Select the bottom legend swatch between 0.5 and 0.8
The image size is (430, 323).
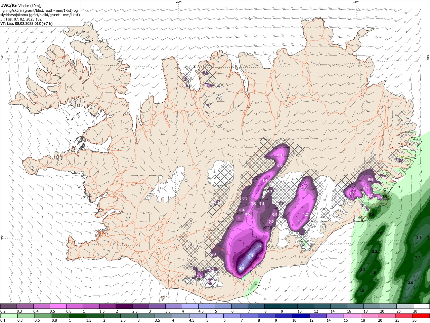point(43,316)
